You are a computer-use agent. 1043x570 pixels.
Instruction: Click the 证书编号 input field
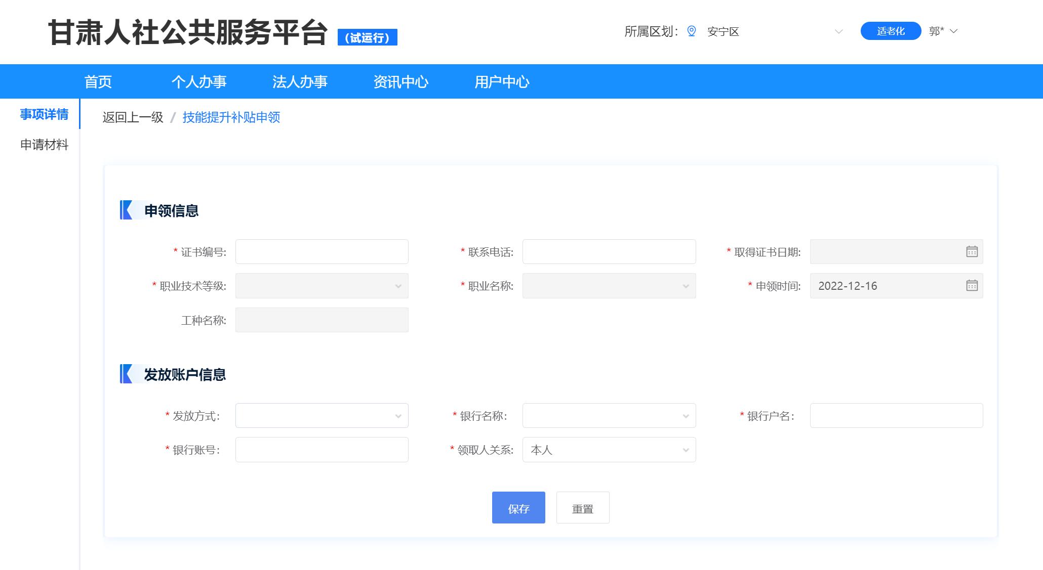coord(322,251)
